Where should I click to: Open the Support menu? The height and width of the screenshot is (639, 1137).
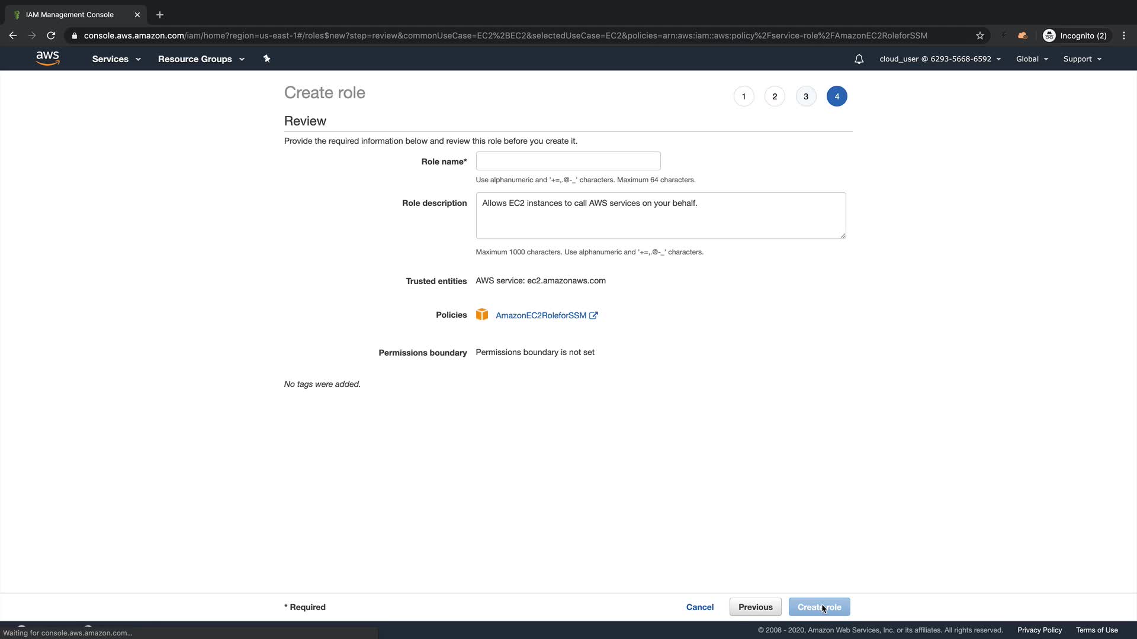[x=1082, y=59]
